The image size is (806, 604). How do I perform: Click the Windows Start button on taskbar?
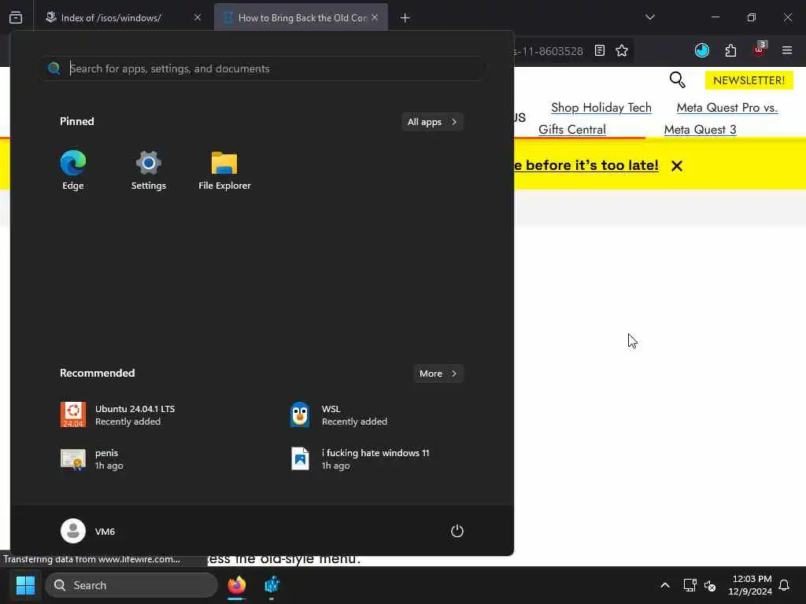(x=25, y=585)
